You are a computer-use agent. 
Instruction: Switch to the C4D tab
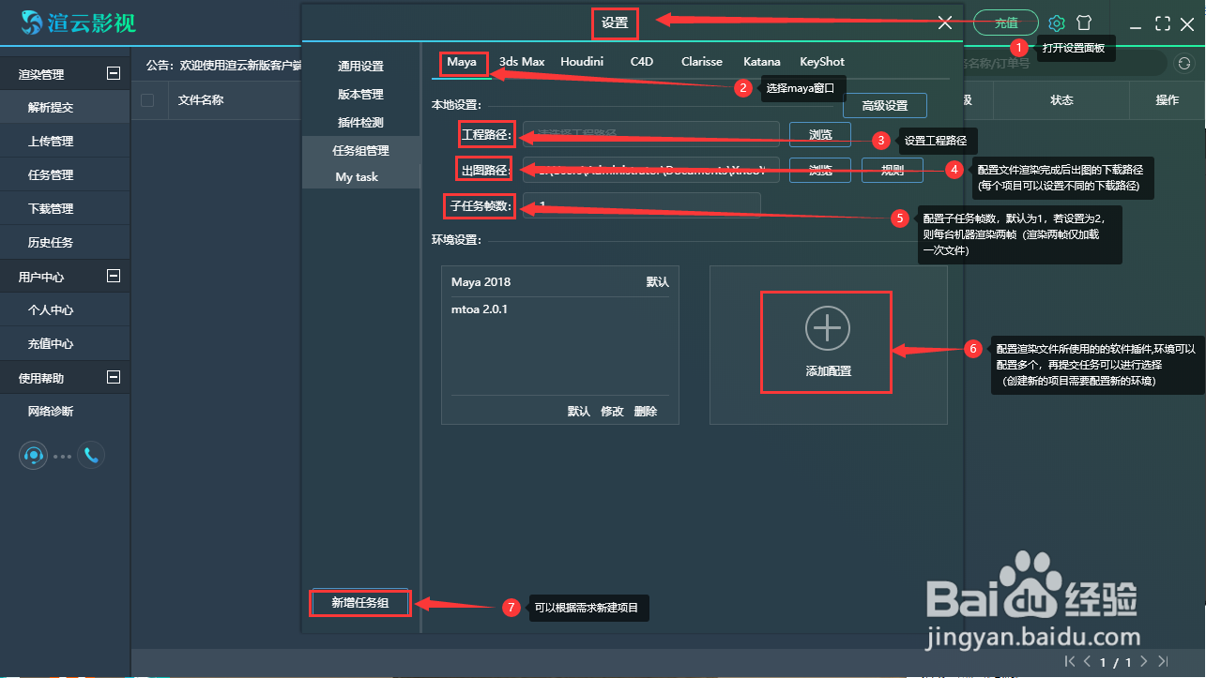[x=642, y=62]
